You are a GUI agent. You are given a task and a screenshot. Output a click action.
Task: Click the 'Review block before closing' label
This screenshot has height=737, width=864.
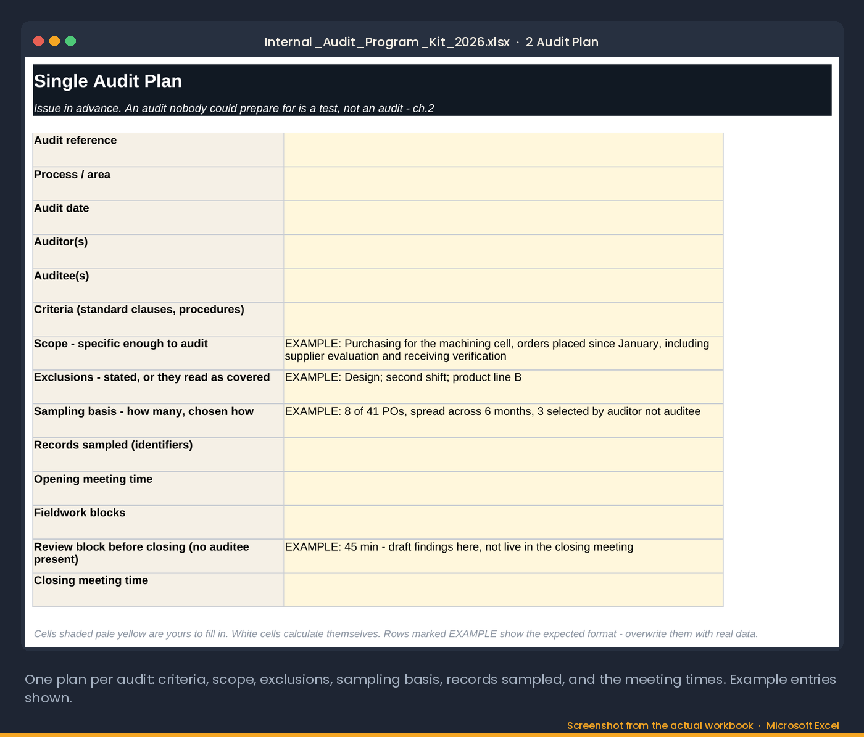click(x=158, y=556)
